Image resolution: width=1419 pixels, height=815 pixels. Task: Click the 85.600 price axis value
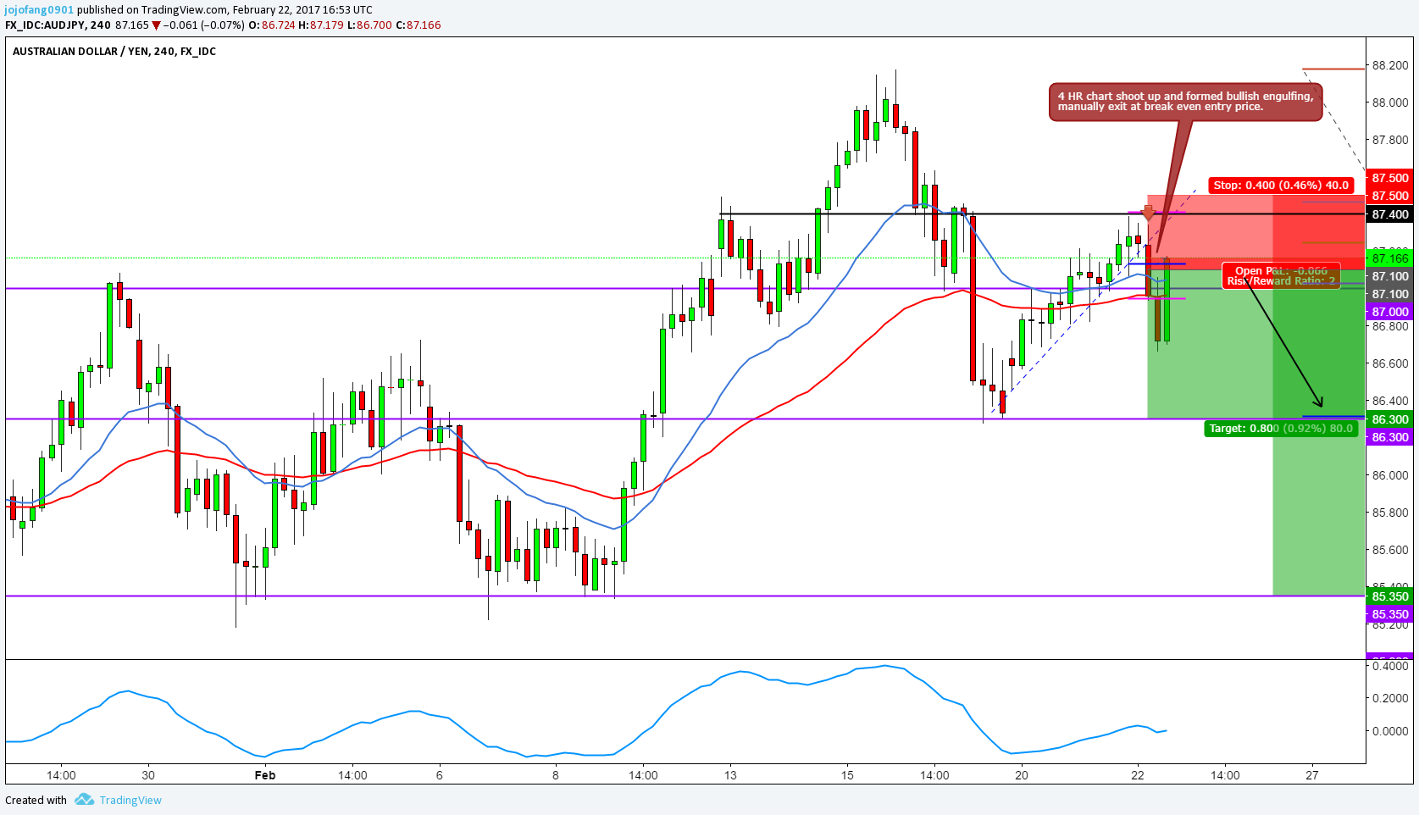tap(1390, 550)
